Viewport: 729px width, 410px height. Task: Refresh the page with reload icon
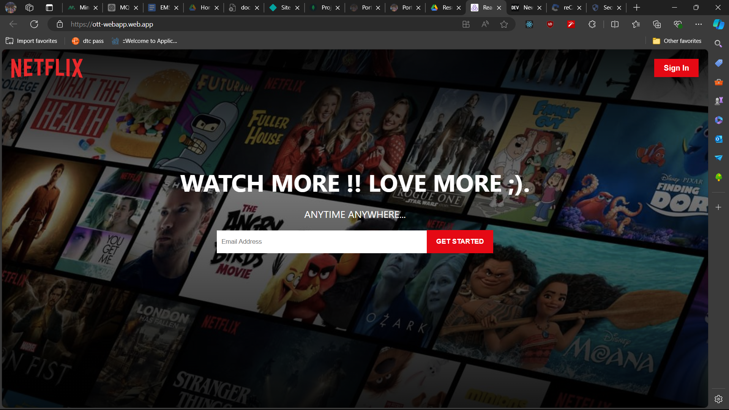coord(34,24)
